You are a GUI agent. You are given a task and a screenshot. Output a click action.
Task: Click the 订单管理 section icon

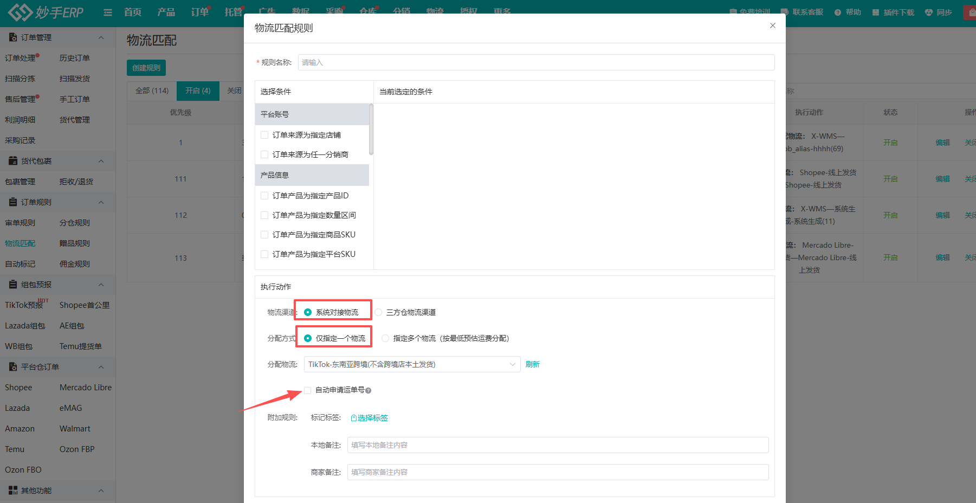click(x=13, y=37)
